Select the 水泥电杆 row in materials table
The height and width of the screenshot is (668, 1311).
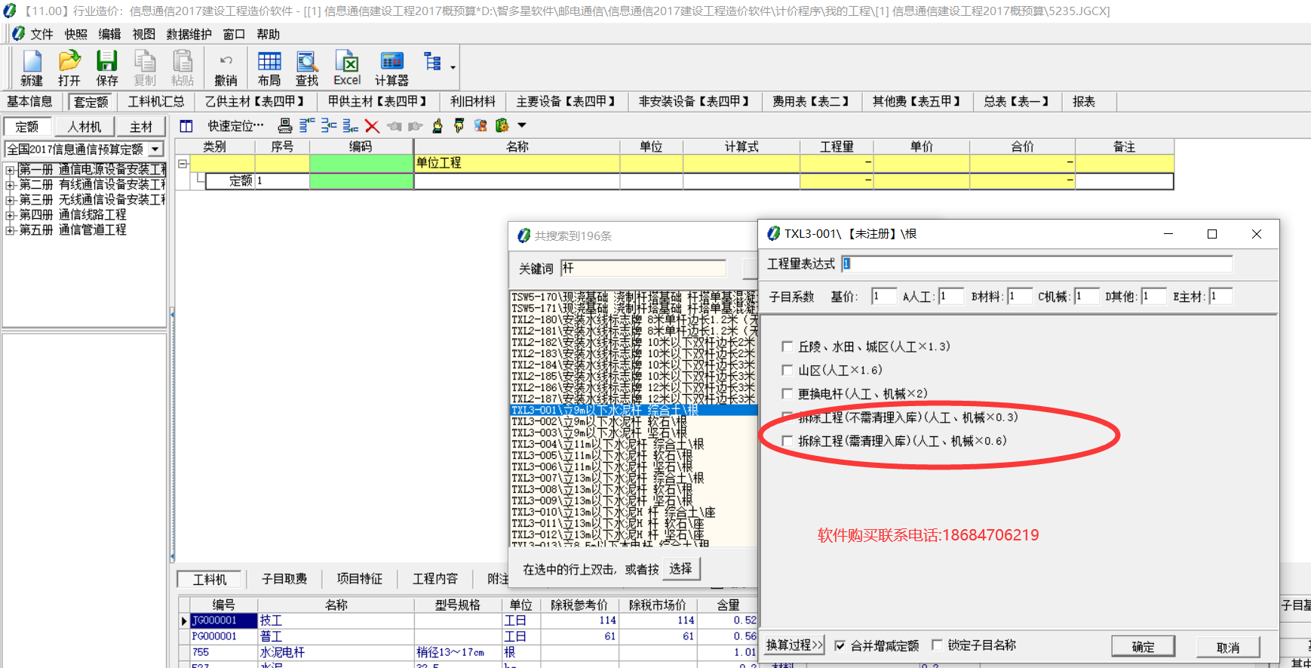[468, 652]
